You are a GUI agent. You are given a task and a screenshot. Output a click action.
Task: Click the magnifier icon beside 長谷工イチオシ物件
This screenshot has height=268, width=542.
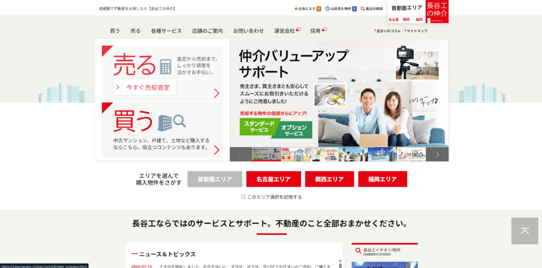click(x=358, y=251)
